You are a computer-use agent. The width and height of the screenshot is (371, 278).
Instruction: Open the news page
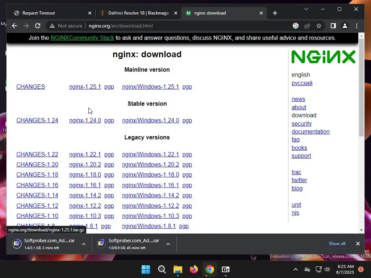299,99
